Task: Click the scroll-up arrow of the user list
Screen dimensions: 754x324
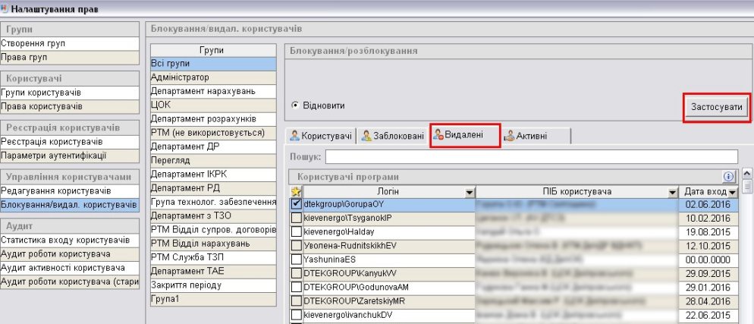Action: (747, 174)
